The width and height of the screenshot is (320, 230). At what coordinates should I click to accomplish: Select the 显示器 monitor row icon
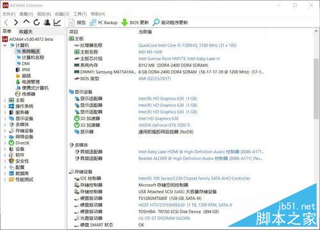pos(77,132)
